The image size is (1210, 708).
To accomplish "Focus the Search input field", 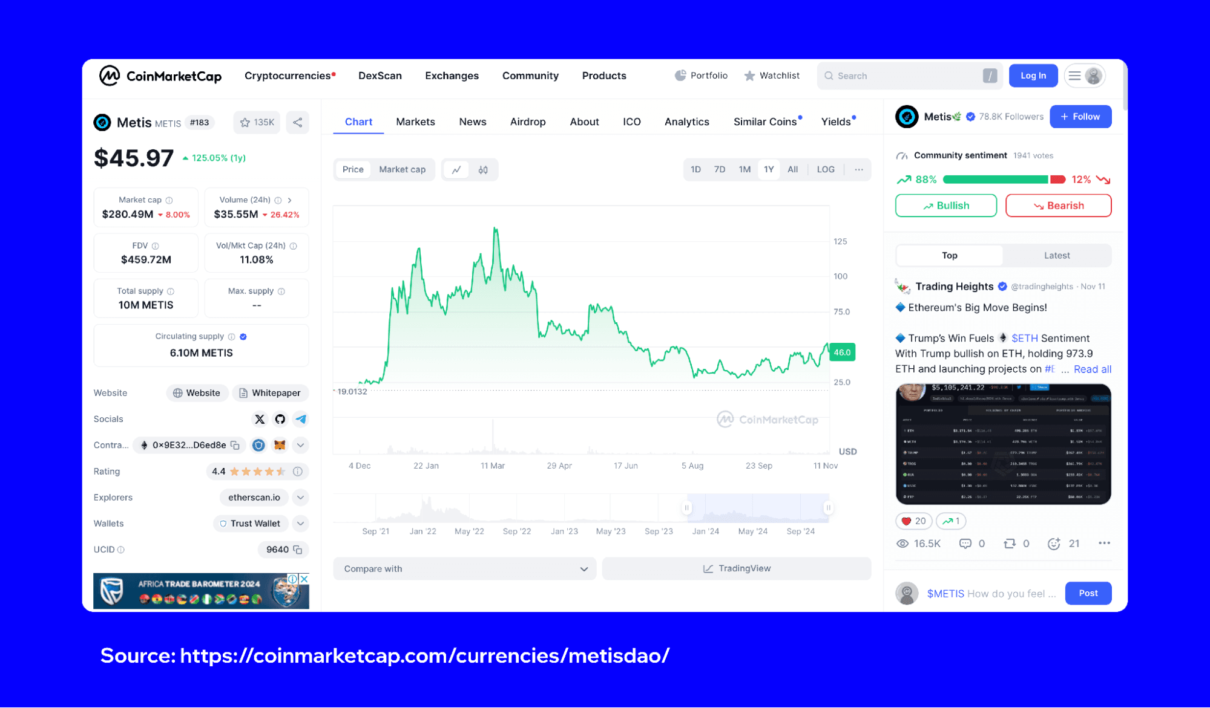I will pos(910,76).
